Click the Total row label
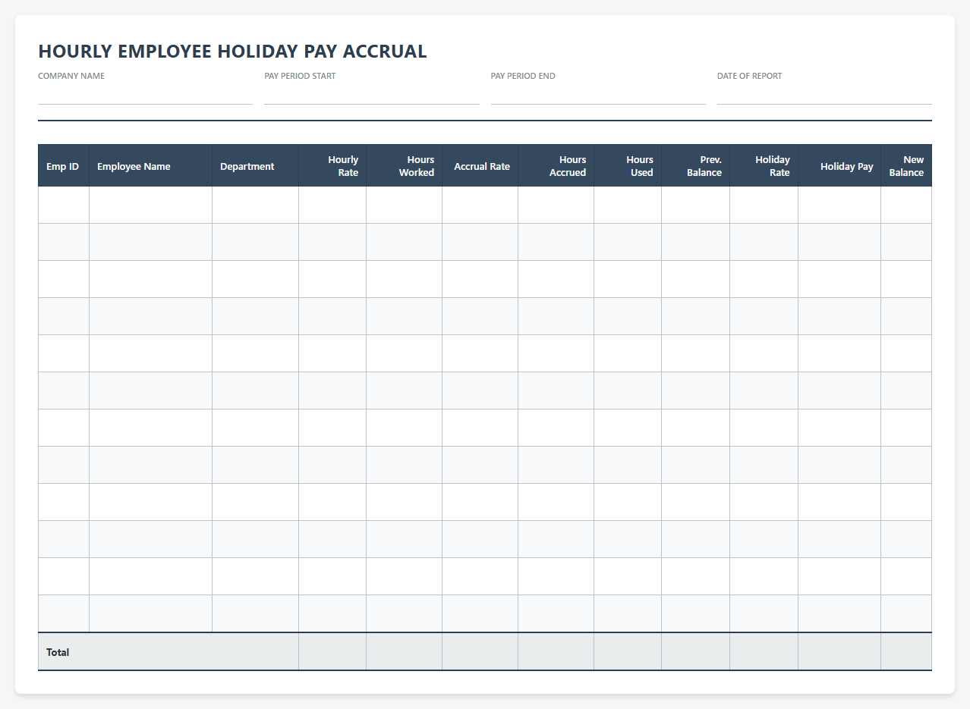 [x=58, y=652]
